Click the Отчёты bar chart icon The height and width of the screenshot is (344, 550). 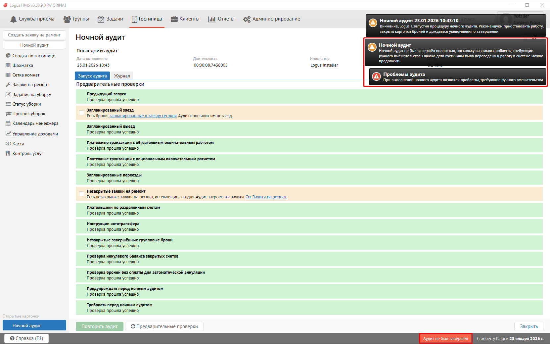point(212,19)
